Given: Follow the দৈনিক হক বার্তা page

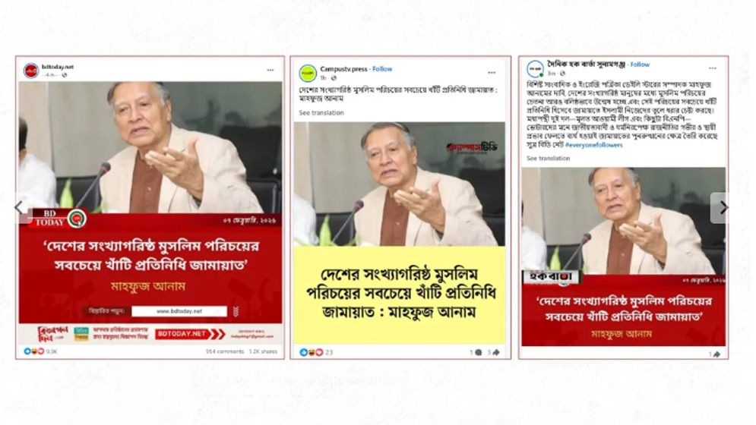Looking at the screenshot, I should tap(640, 64).
